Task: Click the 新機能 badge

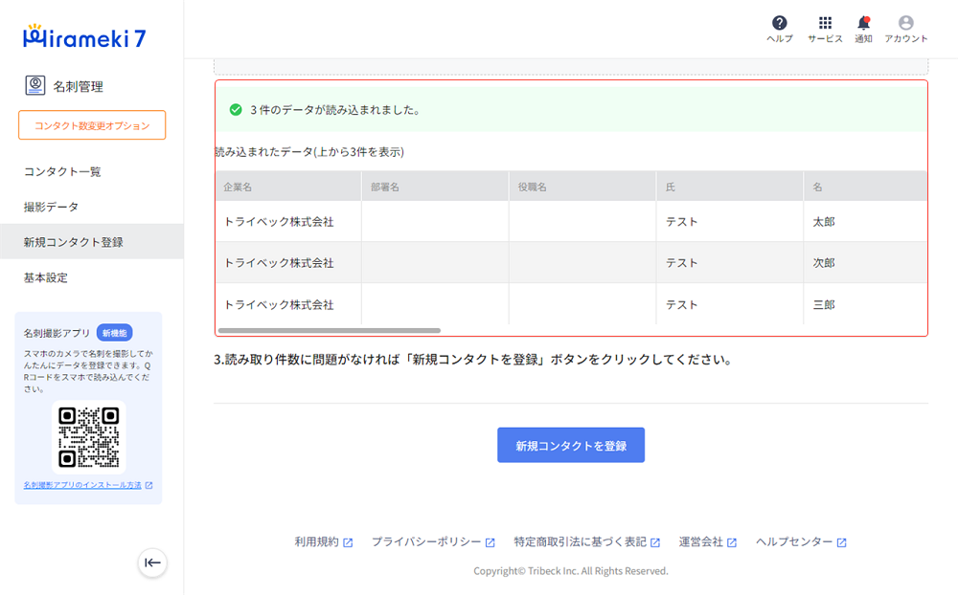Action: [x=114, y=333]
